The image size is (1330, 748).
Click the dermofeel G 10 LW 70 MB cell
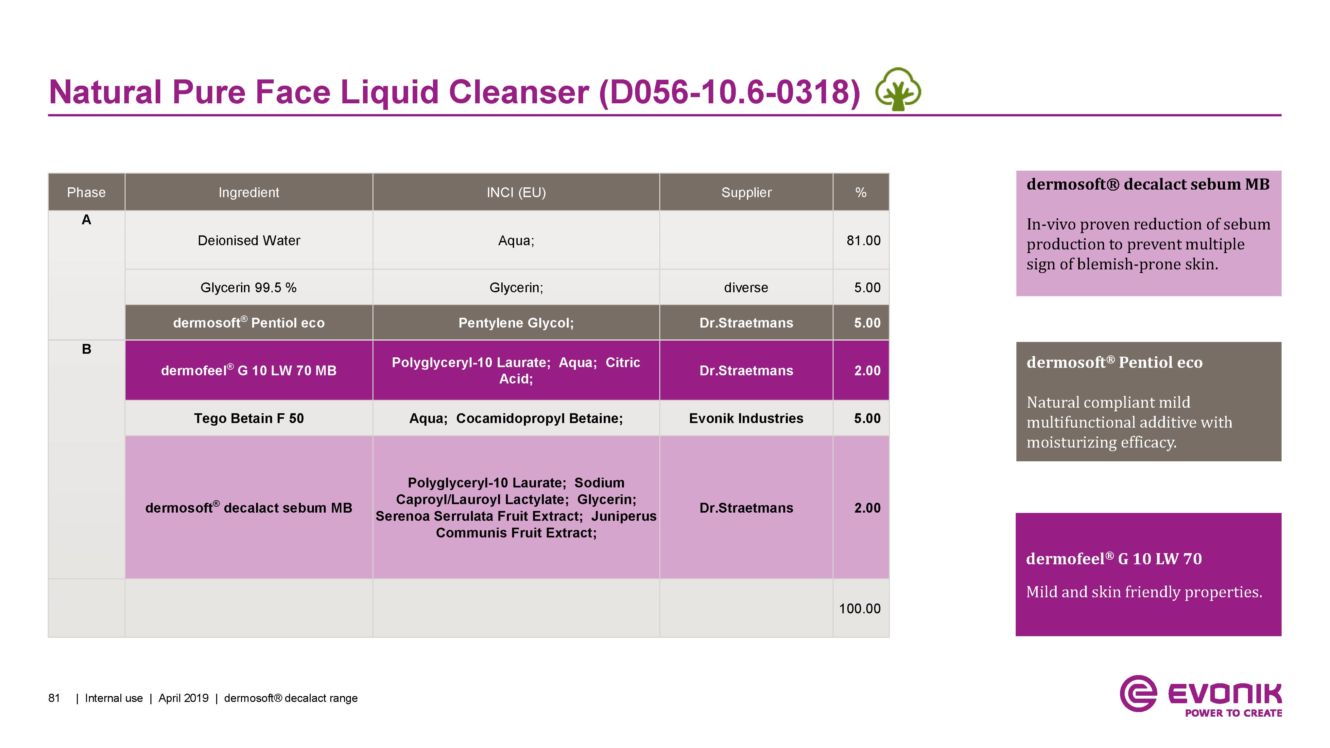[x=248, y=370]
